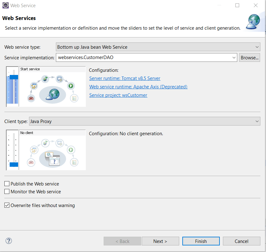Click in the Service implementation text field
266x252 pixels.
pyautogui.click(x=144, y=57)
